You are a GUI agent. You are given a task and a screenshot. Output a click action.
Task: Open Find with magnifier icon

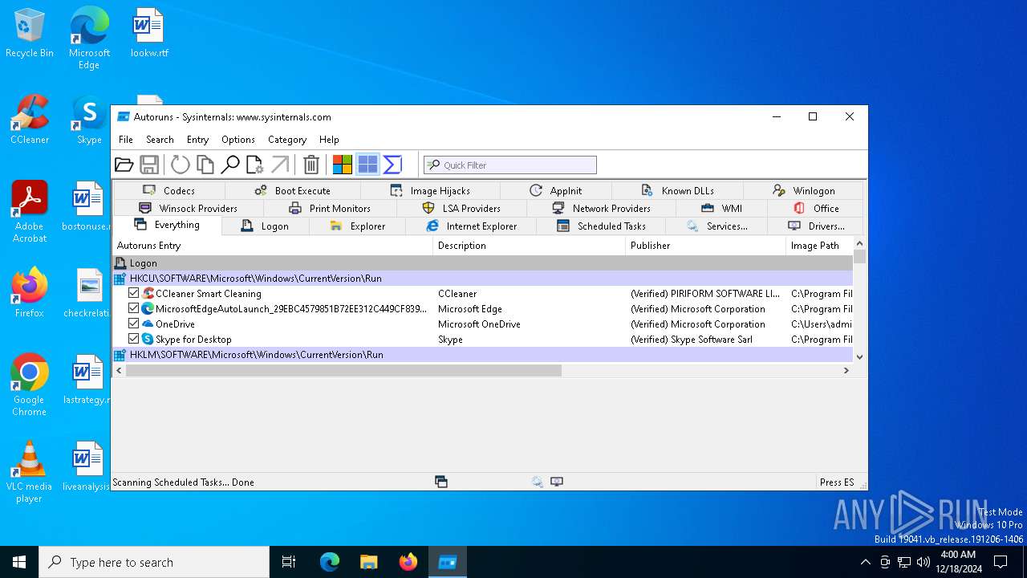point(230,165)
